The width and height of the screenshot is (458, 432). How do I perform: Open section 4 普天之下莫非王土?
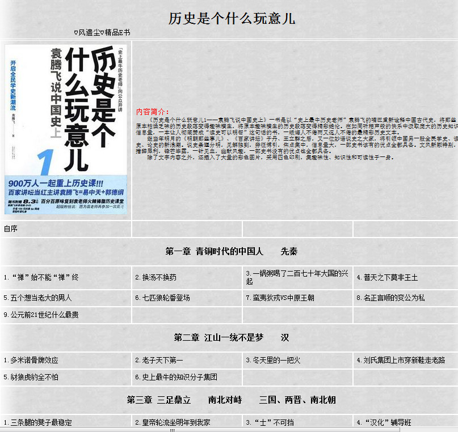click(387, 277)
